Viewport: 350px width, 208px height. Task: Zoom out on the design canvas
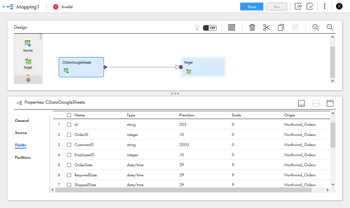[330, 28]
